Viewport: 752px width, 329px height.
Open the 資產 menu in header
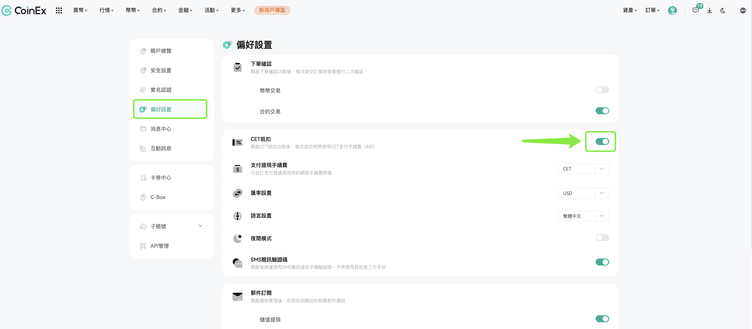pos(629,10)
